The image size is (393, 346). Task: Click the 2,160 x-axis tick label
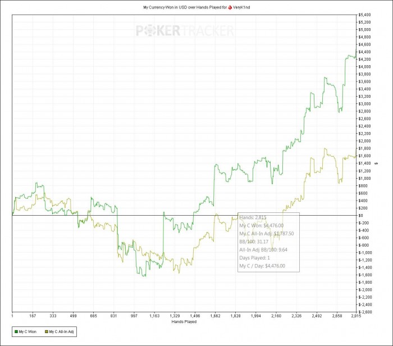[x=276, y=316]
